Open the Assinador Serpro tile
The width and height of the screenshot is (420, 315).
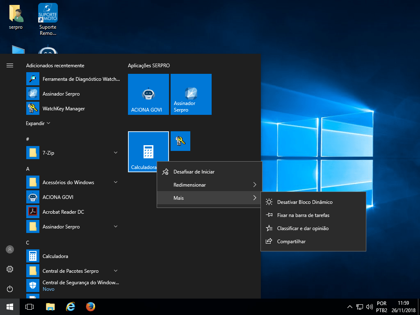click(x=191, y=94)
